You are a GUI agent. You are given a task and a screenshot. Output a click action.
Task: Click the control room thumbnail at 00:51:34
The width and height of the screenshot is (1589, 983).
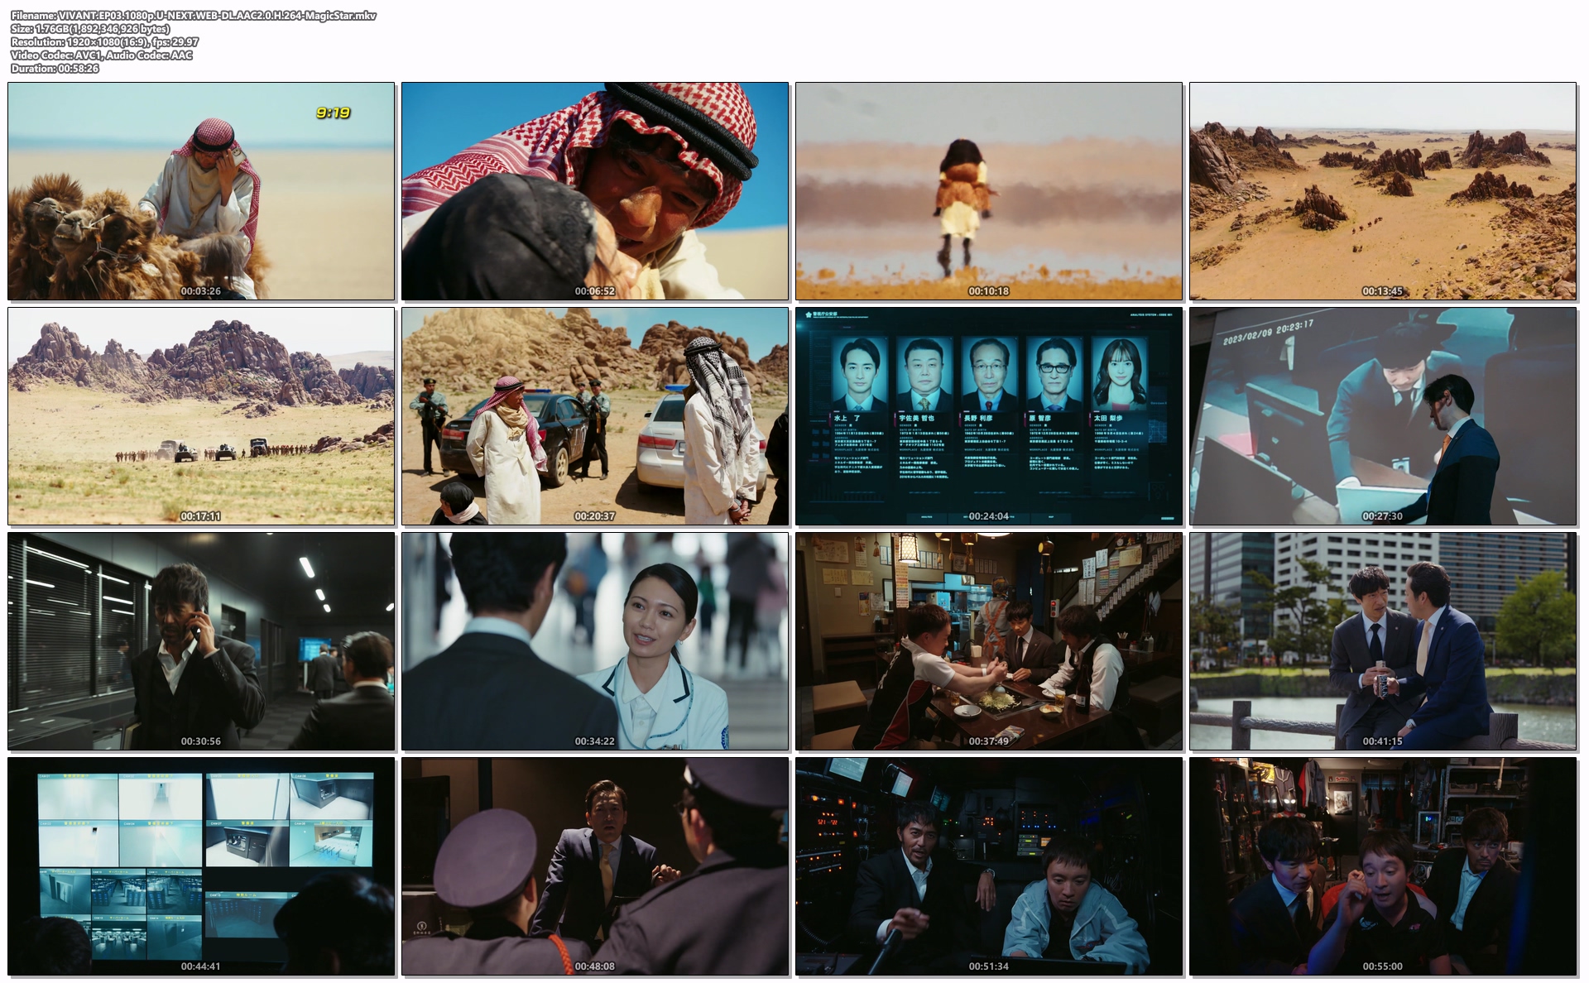pyautogui.click(x=988, y=866)
